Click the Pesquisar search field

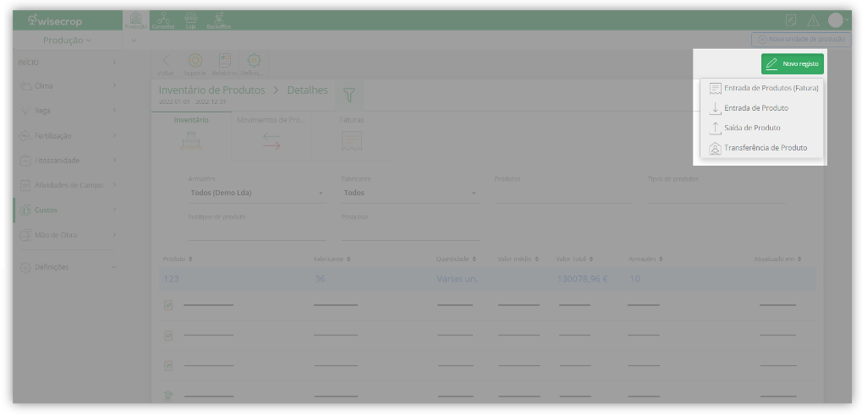pyautogui.click(x=410, y=231)
